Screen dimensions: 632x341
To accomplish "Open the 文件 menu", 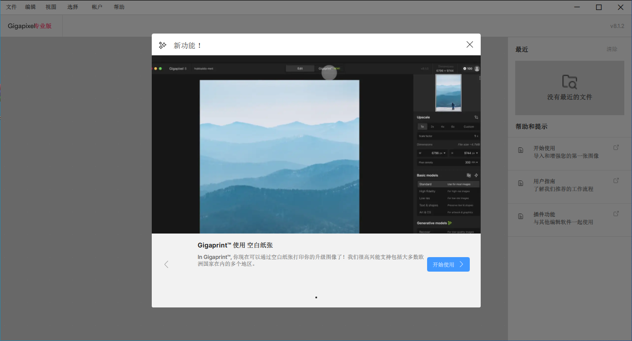I will click(x=11, y=7).
